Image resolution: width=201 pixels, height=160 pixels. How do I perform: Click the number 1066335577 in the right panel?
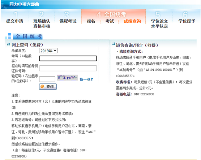tap(124, 76)
